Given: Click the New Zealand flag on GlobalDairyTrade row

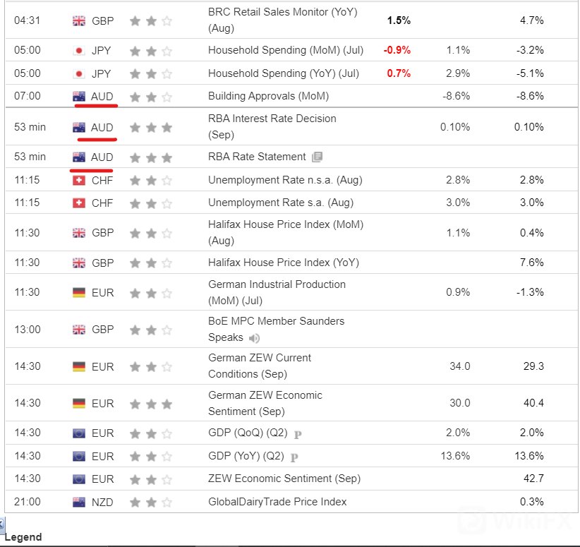Looking at the screenshot, I should [x=79, y=502].
